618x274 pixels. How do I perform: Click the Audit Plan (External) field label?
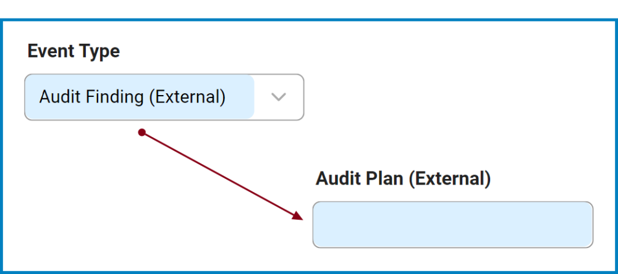click(403, 179)
